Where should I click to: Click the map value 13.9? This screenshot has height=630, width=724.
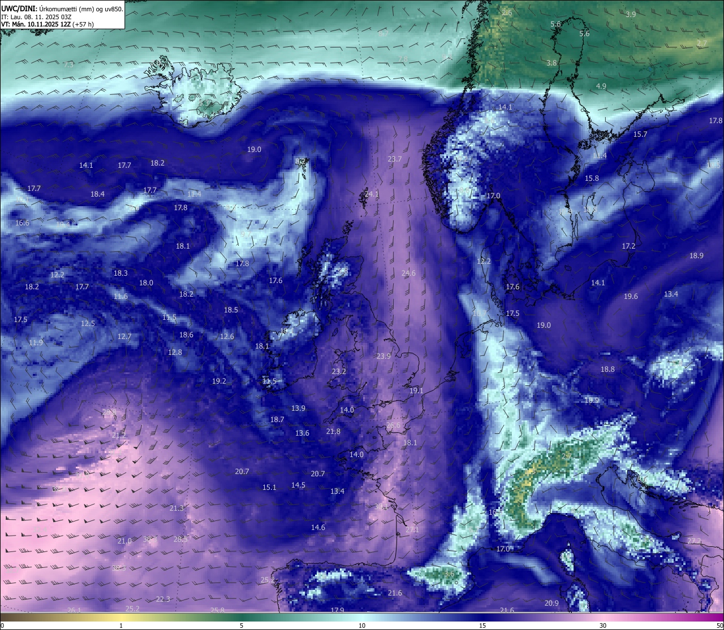click(298, 408)
